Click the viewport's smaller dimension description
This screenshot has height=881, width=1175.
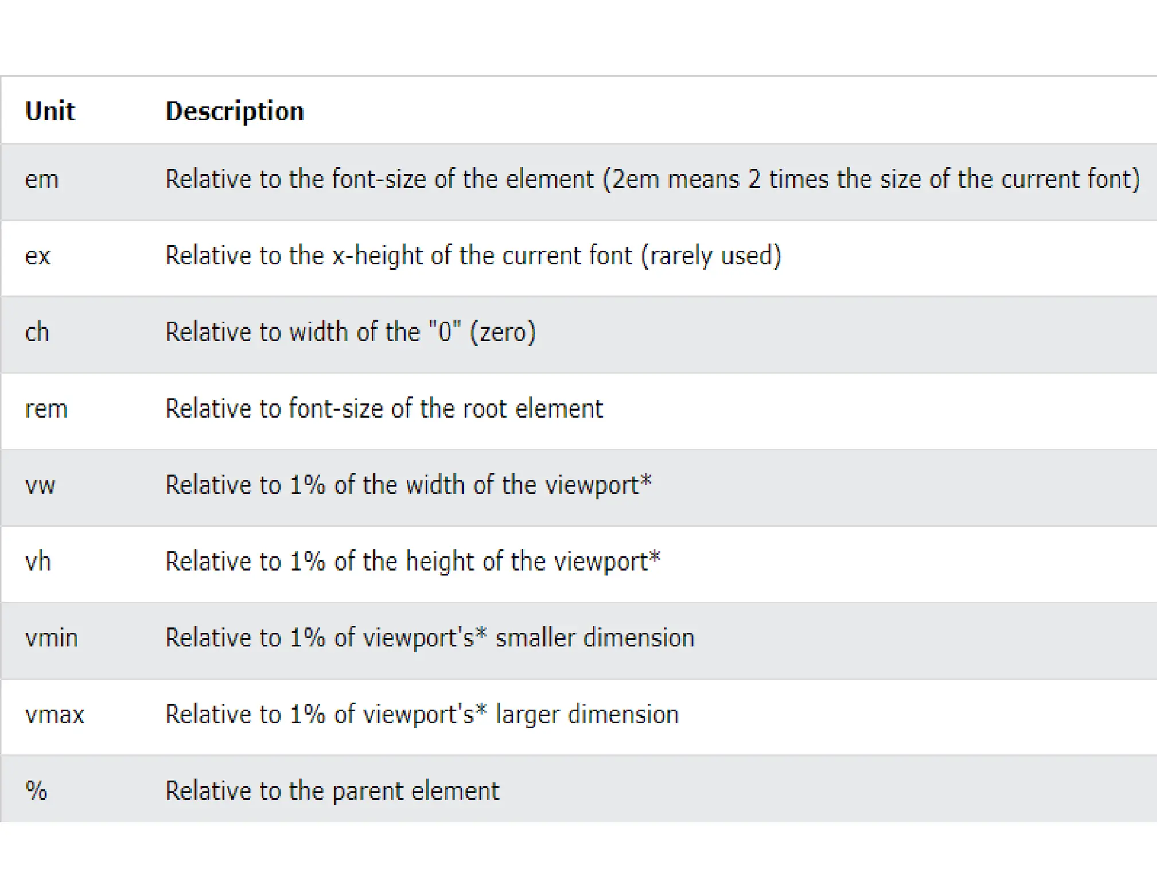tap(429, 638)
